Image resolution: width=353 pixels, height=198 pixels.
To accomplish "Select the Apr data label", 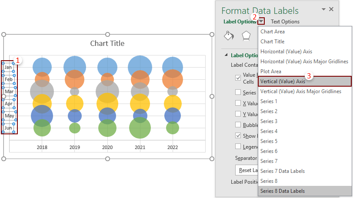I will (9, 104).
